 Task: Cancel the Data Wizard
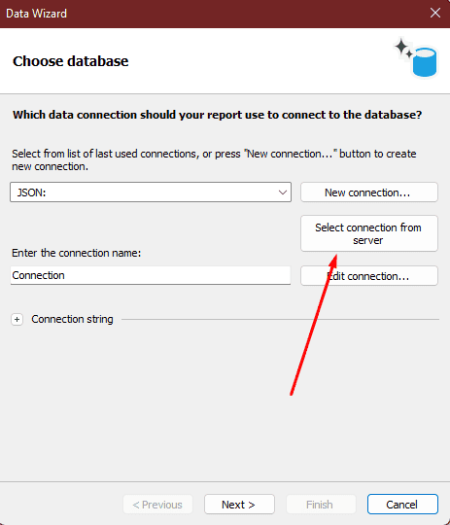tap(402, 505)
